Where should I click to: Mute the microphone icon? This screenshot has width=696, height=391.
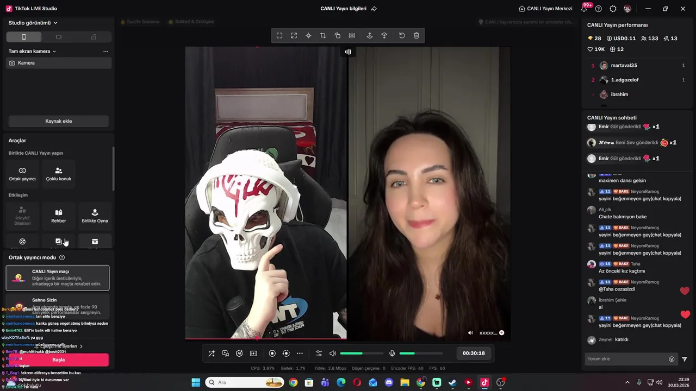(392, 354)
